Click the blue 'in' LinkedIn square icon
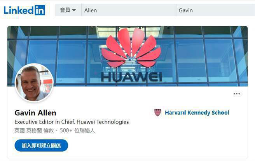Viewport: 255px width, 161px height. click(40, 10)
